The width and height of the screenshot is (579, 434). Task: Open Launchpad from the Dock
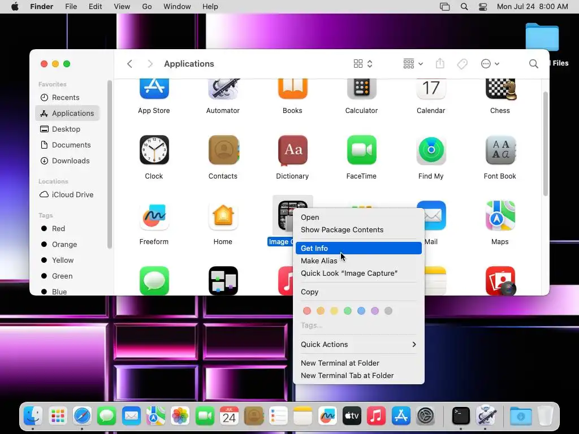tap(58, 416)
